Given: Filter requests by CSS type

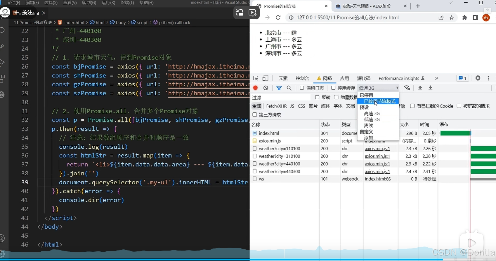Looking at the screenshot, I should pyautogui.click(x=301, y=106).
